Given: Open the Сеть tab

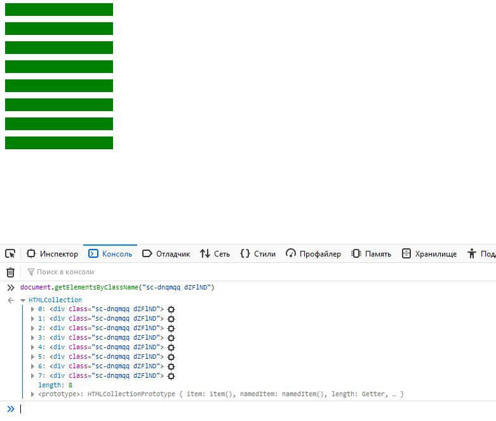Looking at the screenshot, I should tap(215, 253).
